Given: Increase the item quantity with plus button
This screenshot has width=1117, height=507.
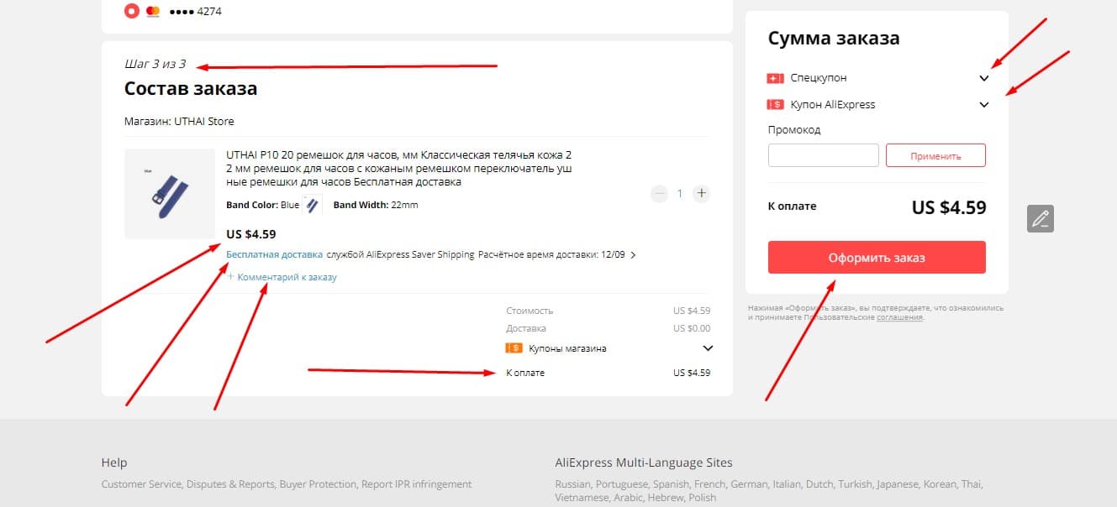Looking at the screenshot, I should pyautogui.click(x=702, y=193).
